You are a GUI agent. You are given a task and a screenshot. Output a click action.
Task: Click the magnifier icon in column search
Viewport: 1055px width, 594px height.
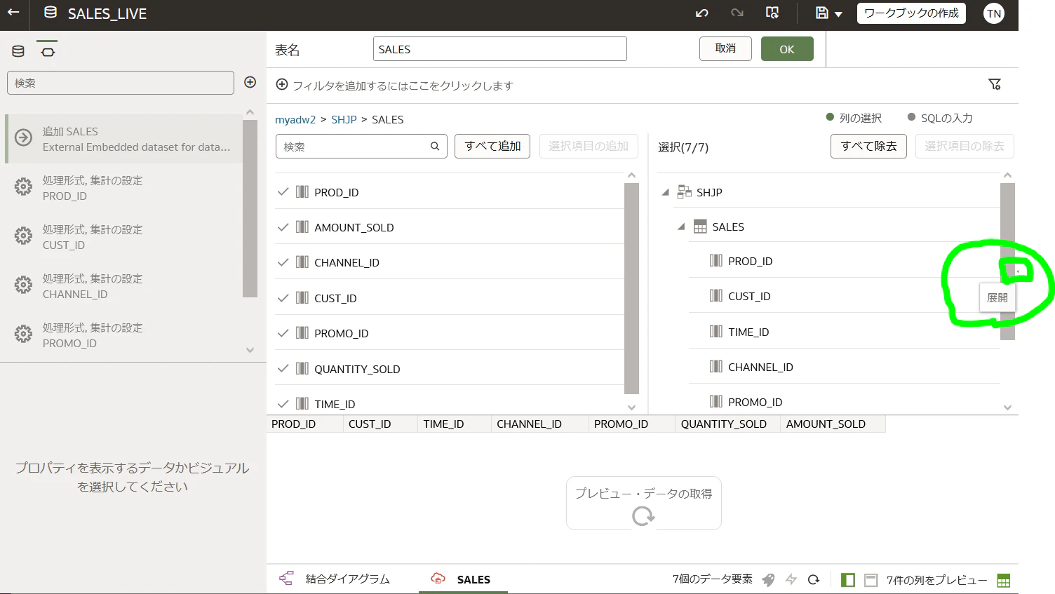pyautogui.click(x=435, y=146)
